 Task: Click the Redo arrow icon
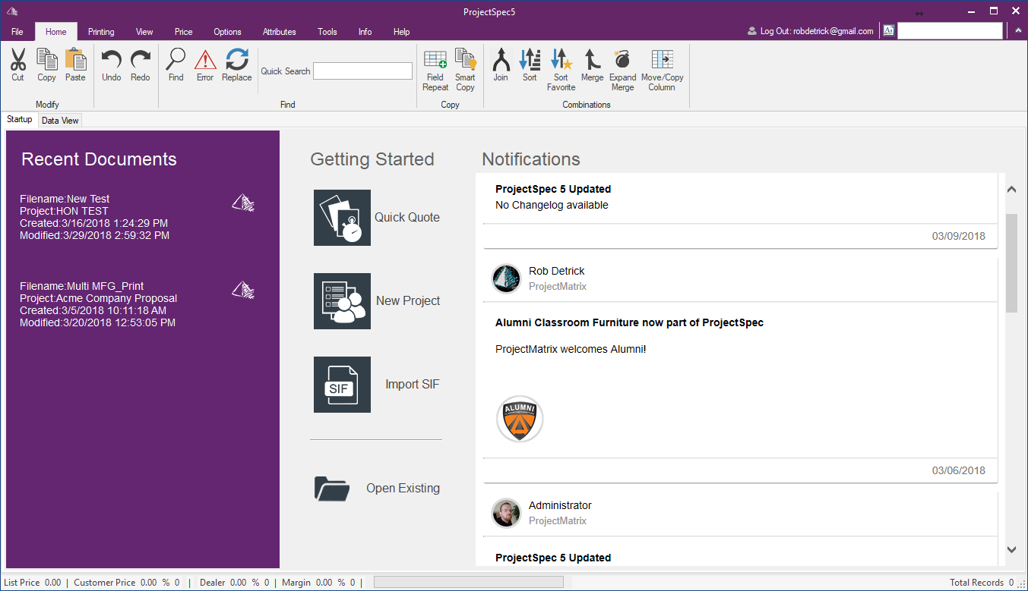tap(141, 60)
